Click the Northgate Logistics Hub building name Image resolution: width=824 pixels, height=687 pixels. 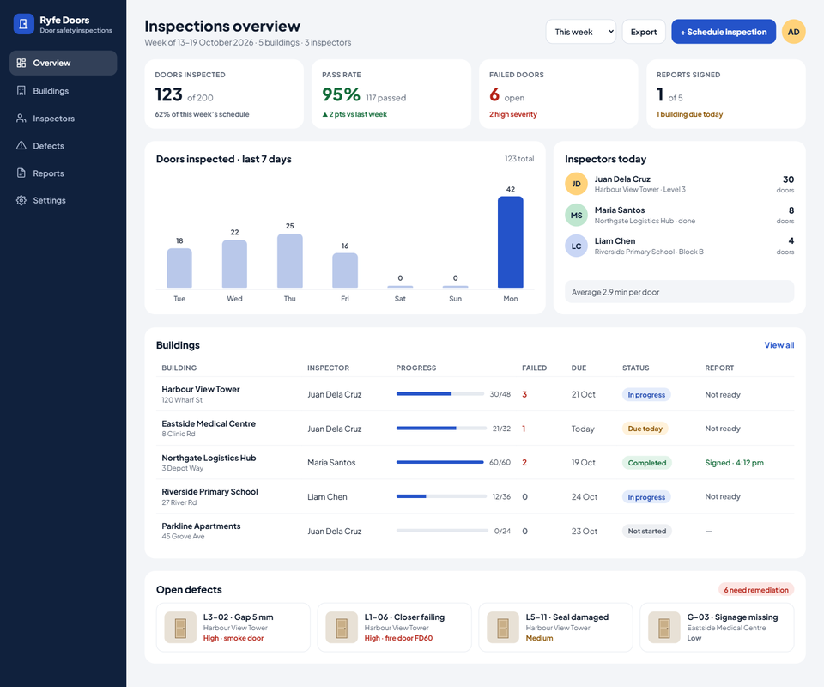coord(209,458)
